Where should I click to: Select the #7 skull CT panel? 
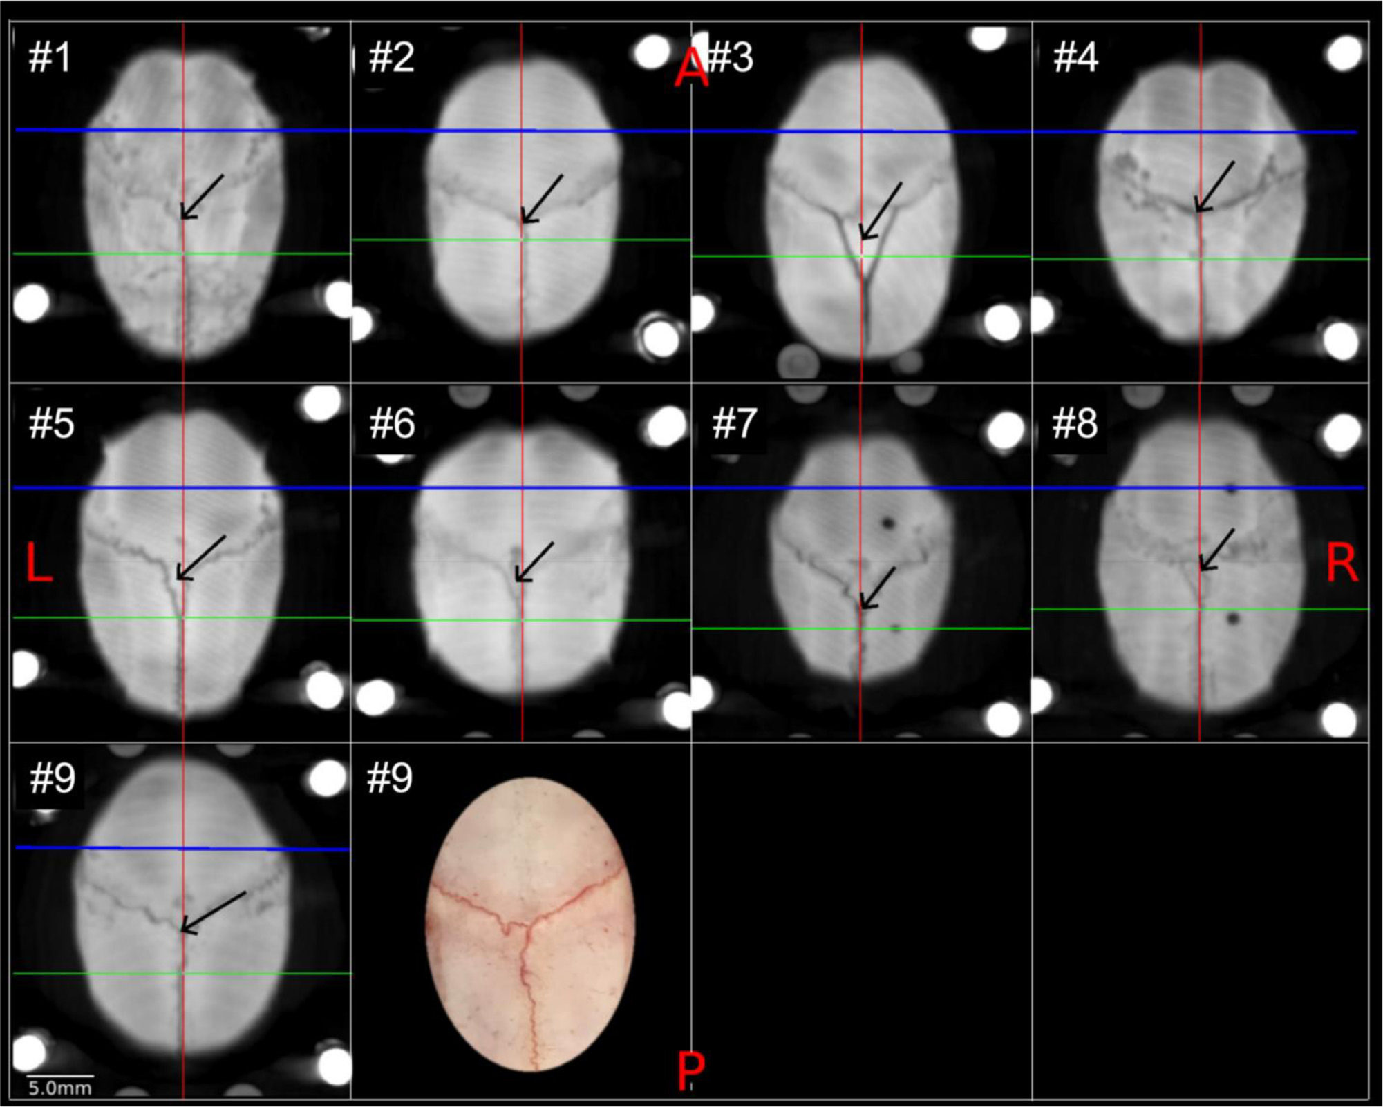point(861,562)
